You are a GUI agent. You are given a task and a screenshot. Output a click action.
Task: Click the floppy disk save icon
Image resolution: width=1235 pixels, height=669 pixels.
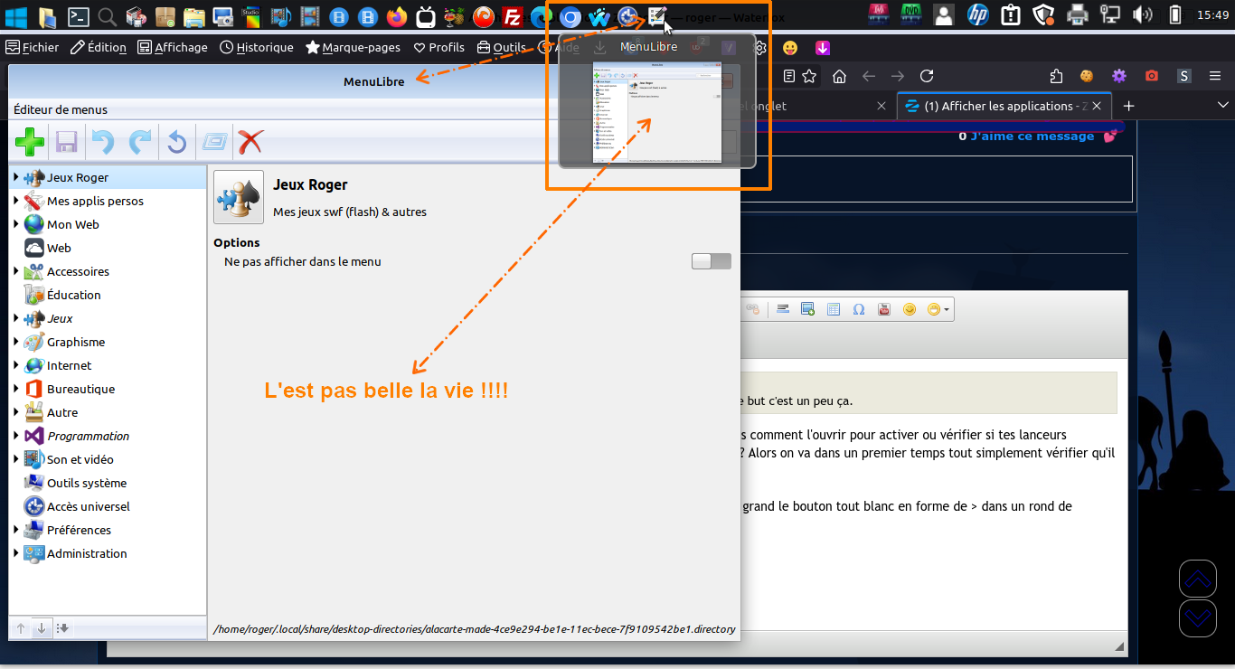[x=66, y=142]
